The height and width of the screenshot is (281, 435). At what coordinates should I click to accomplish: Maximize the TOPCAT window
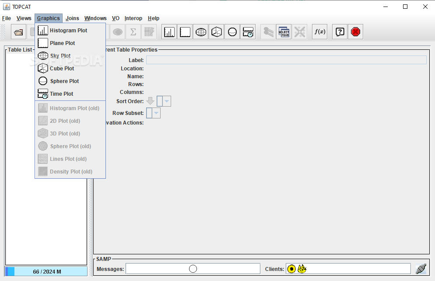pos(405,7)
